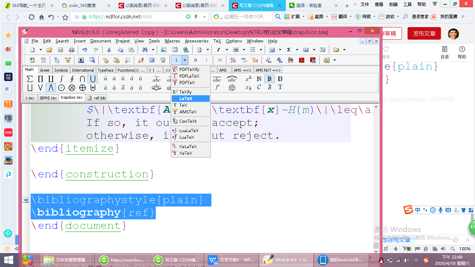475x267 pixels.
Task: Open the PDF in Acrobat using the red PDF icon
Action: [302, 60]
